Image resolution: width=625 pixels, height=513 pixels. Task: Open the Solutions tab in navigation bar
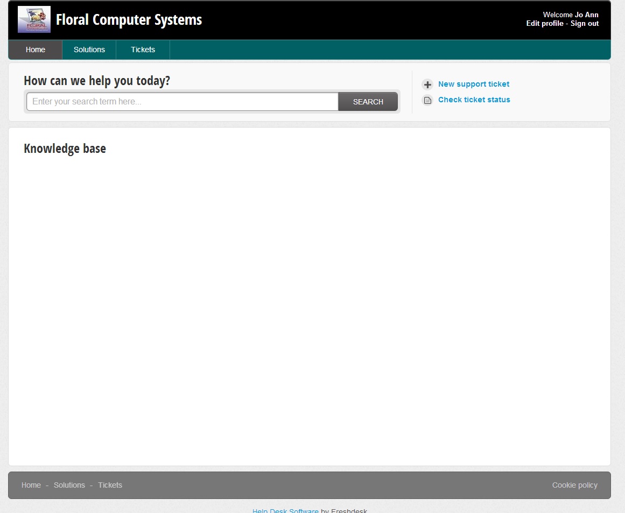click(x=89, y=50)
